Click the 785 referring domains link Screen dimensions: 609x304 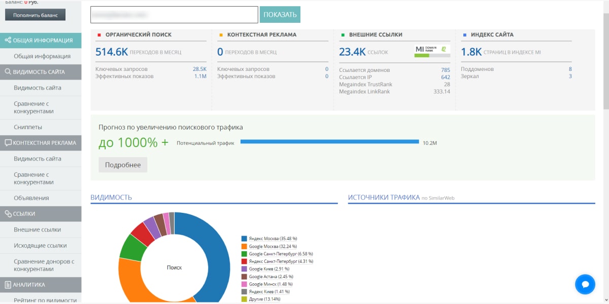pyautogui.click(x=446, y=70)
